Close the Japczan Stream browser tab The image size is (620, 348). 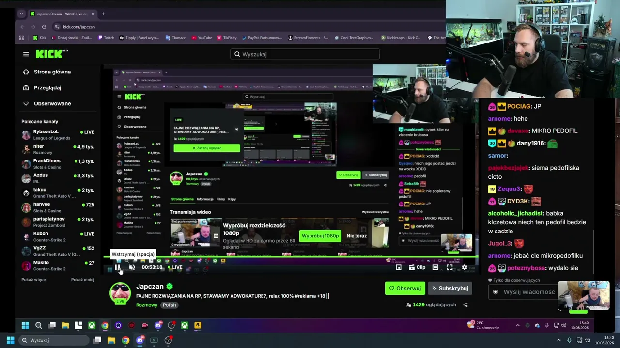click(93, 14)
